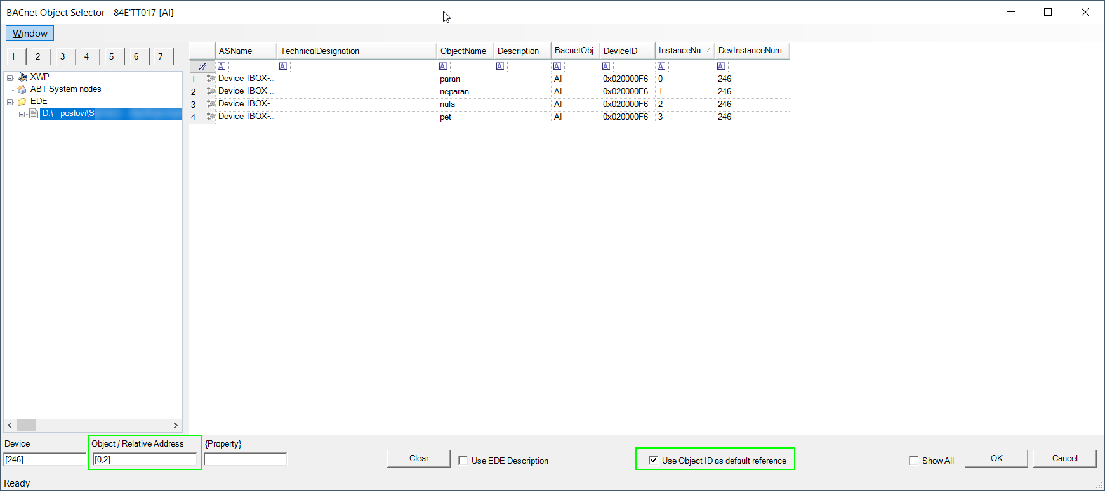Click the device icon in the 'nula' row
The width and height of the screenshot is (1105, 491).
point(211,104)
